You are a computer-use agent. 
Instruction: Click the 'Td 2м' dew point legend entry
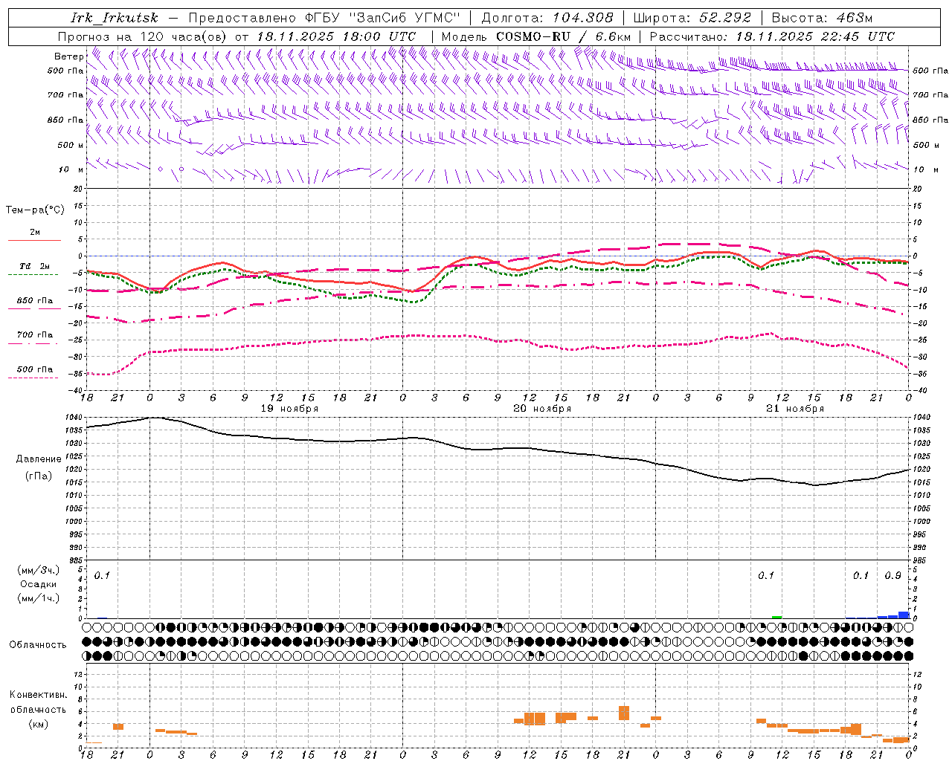pos(35,266)
